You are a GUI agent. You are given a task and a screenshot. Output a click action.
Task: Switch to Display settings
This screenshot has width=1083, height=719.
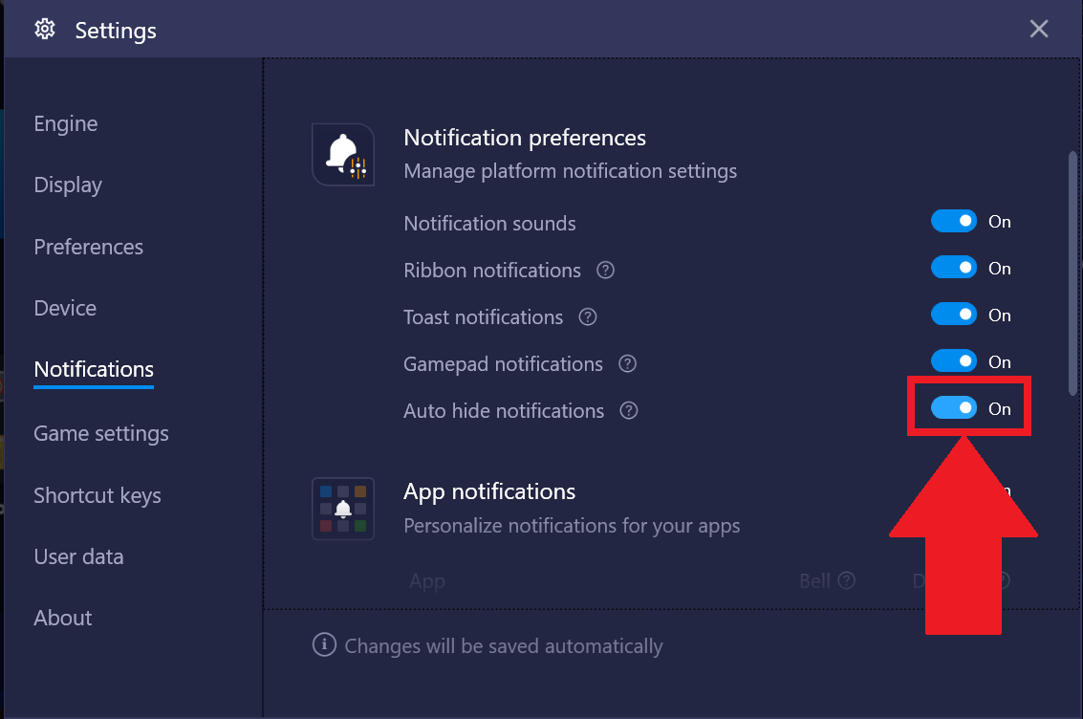coord(68,185)
